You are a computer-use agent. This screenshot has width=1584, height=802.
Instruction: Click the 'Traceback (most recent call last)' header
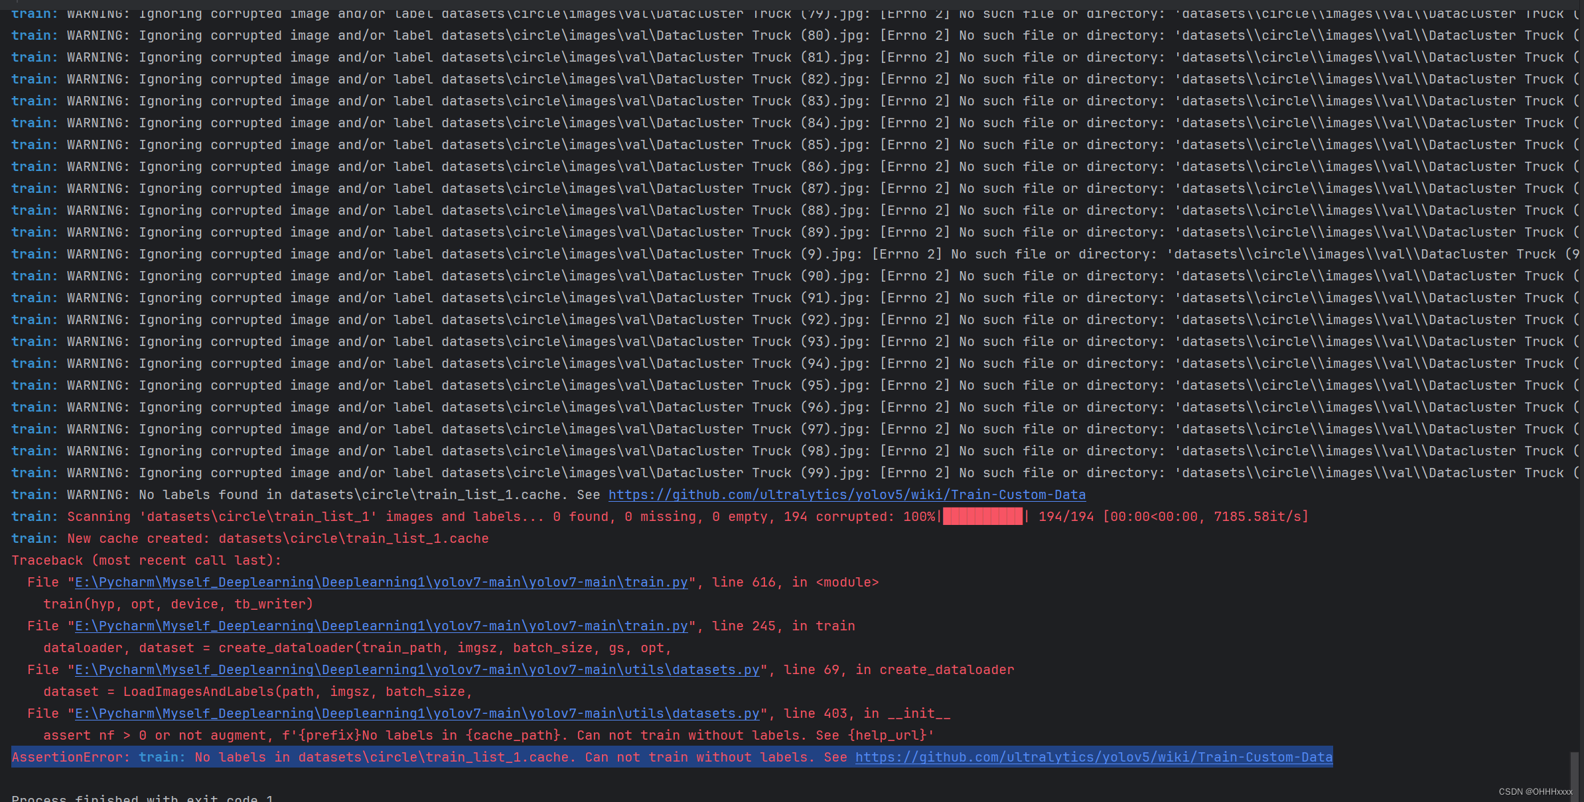coord(146,560)
